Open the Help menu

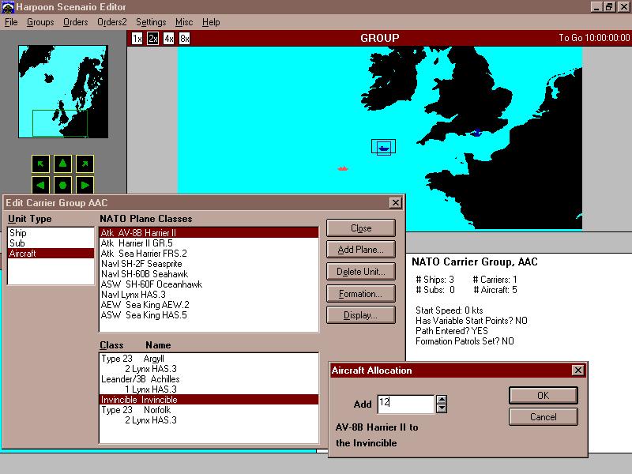click(x=211, y=22)
